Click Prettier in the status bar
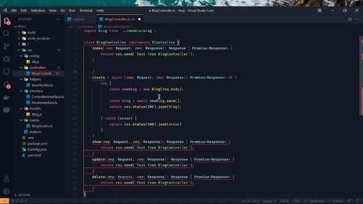363x204 pixels. (336, 201)
